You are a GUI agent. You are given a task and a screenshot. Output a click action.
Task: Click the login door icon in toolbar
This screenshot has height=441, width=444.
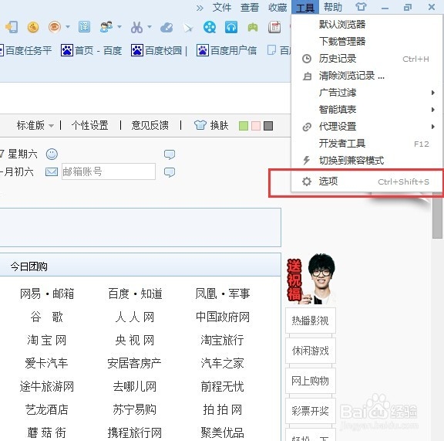tap(12, 27)
